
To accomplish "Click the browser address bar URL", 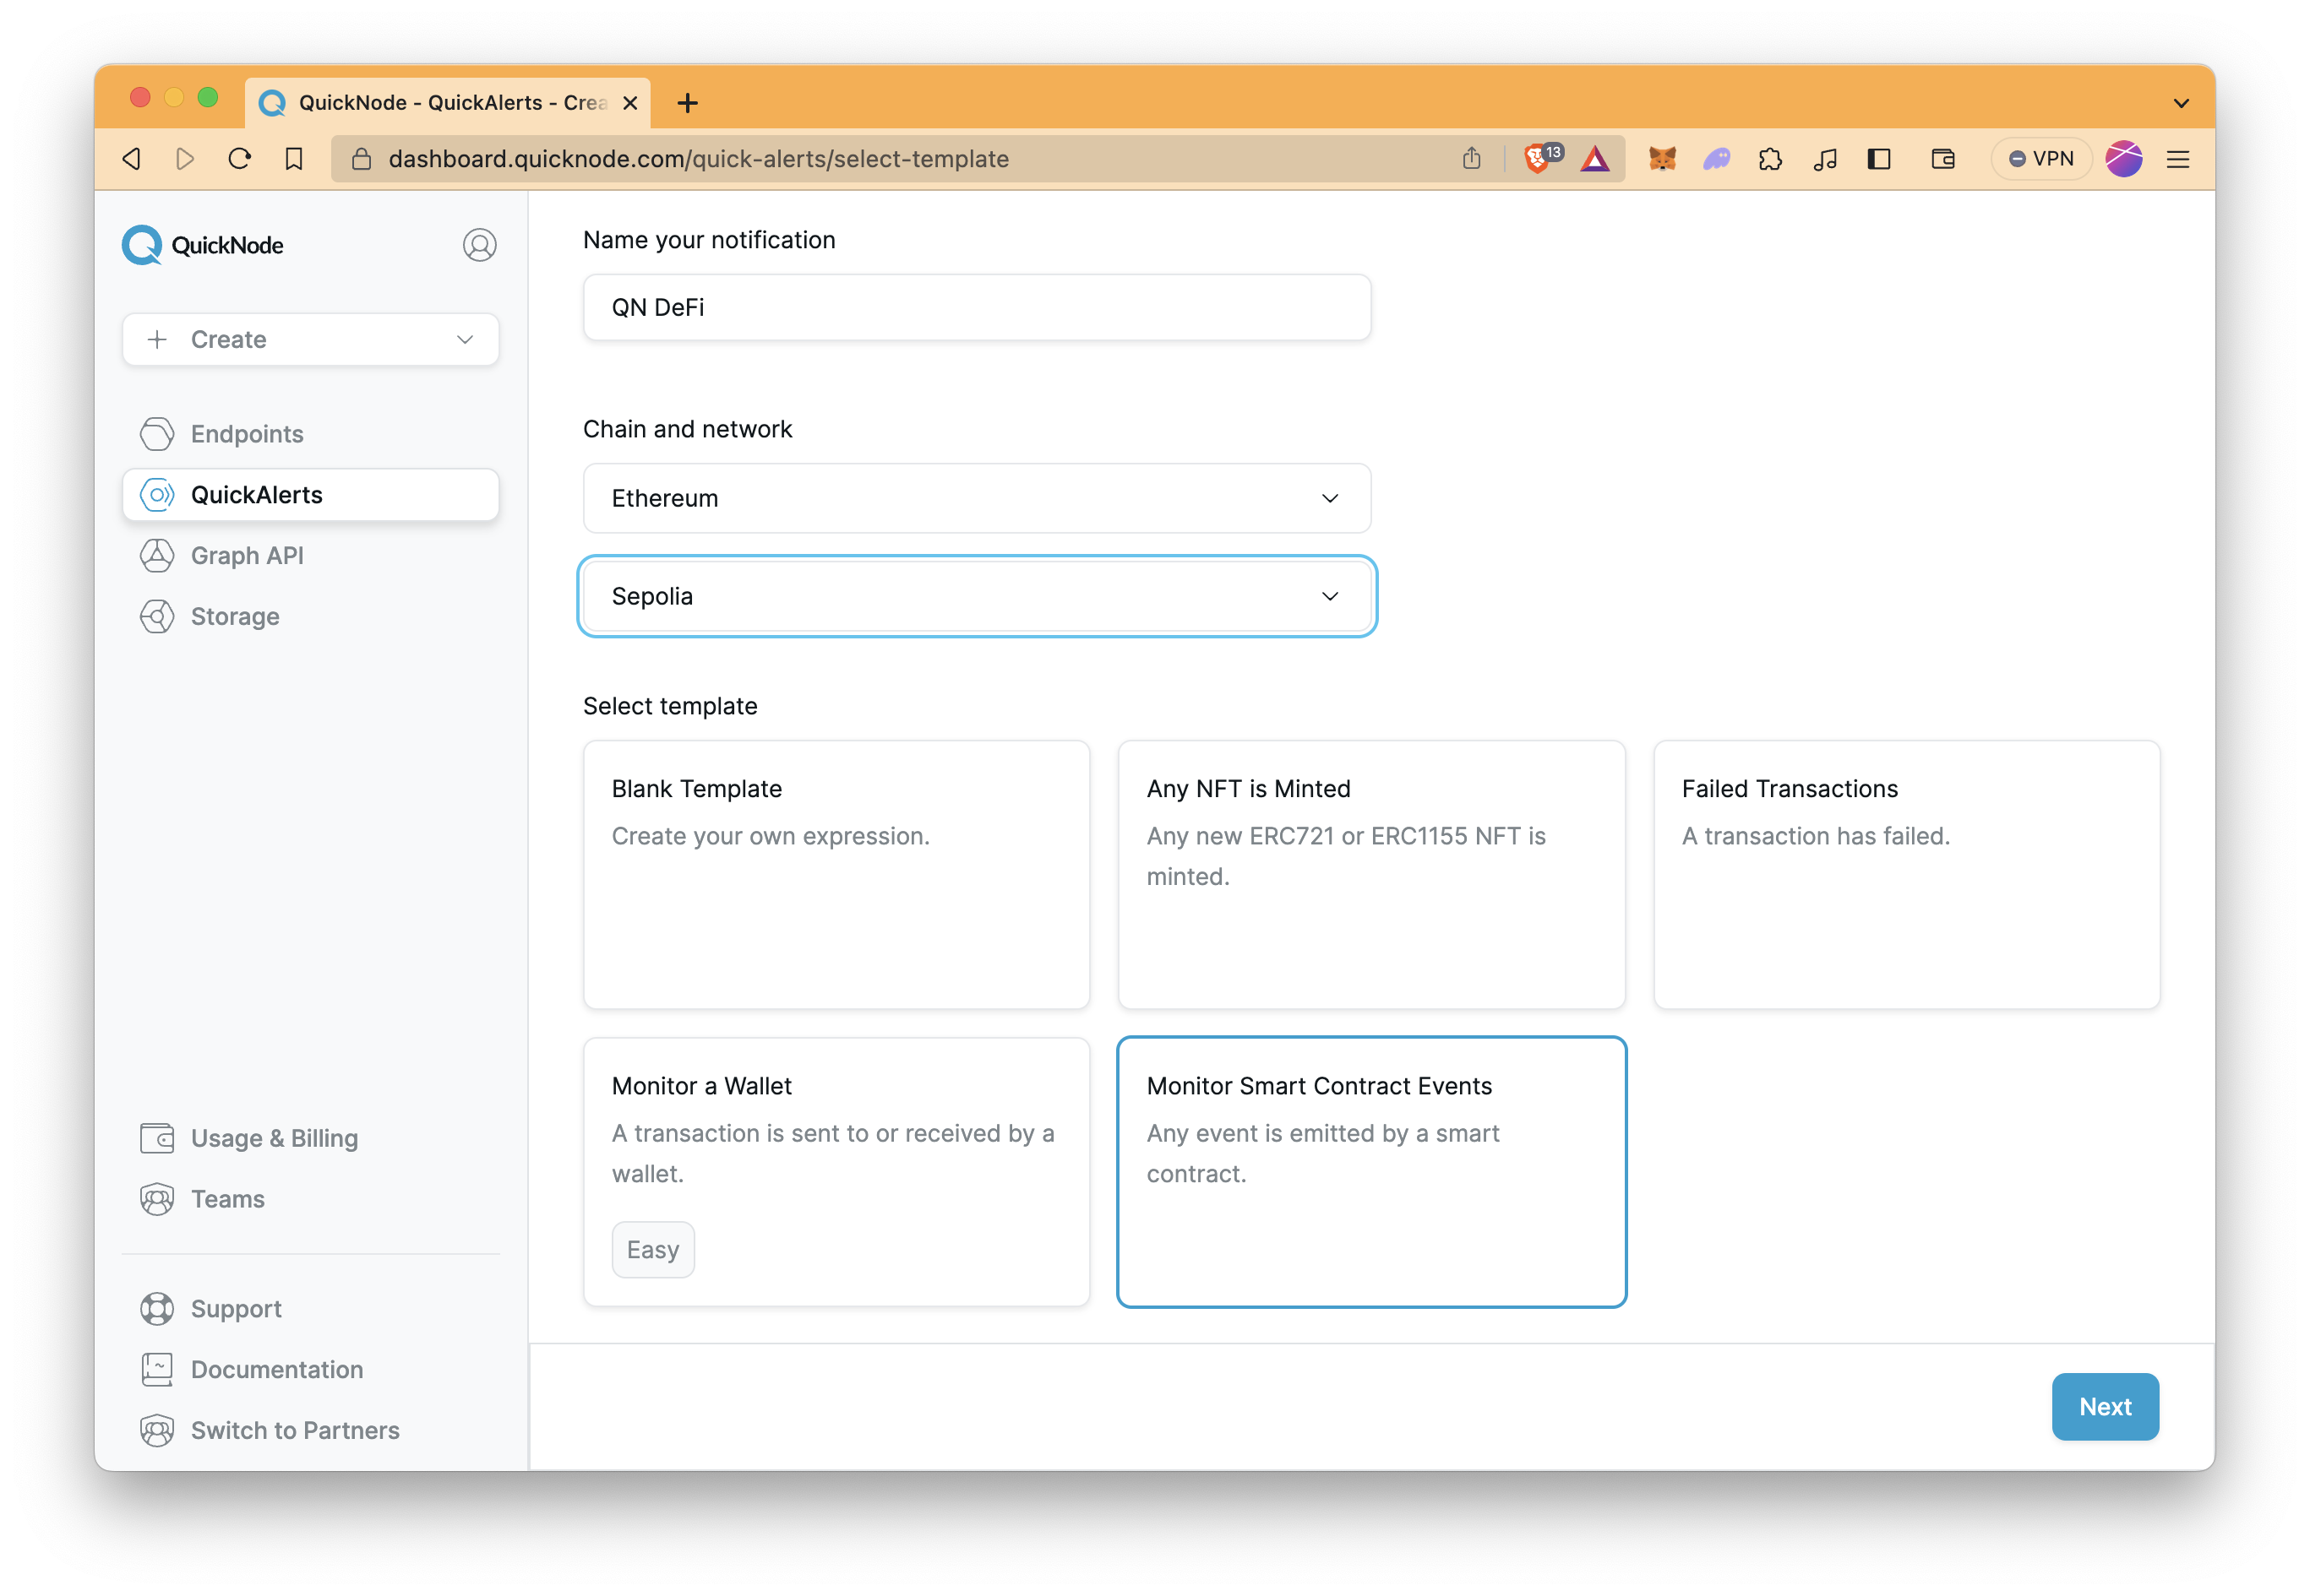I will pos(698,159).
